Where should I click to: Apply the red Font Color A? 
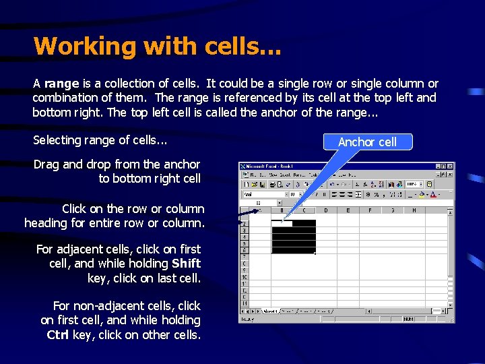coord(433,194)
